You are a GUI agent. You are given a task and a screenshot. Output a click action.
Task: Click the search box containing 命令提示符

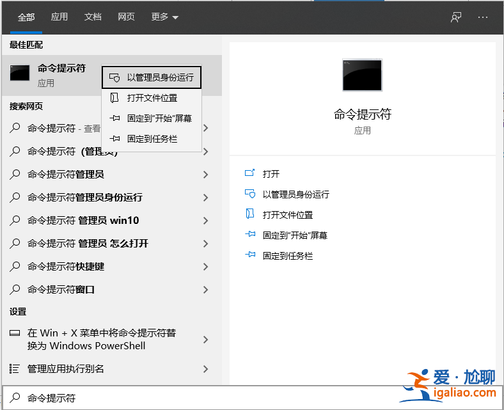[252, 397]
